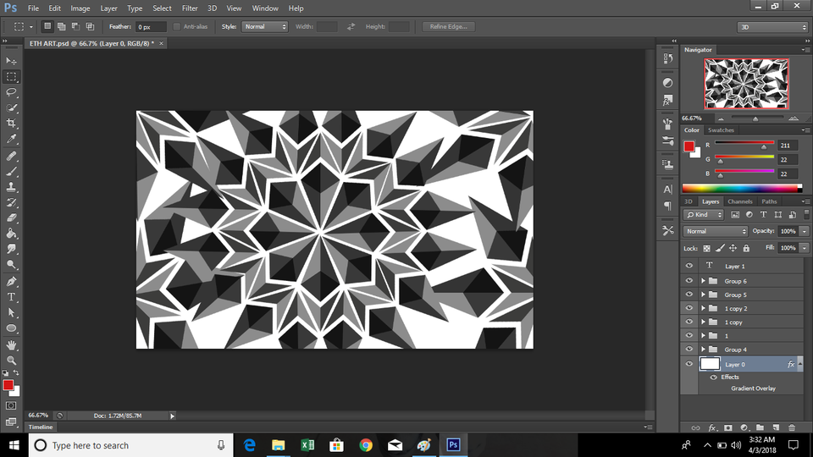This screenshot has height=457, width=813.
Task: Select the Move tool
Action: 12,61
